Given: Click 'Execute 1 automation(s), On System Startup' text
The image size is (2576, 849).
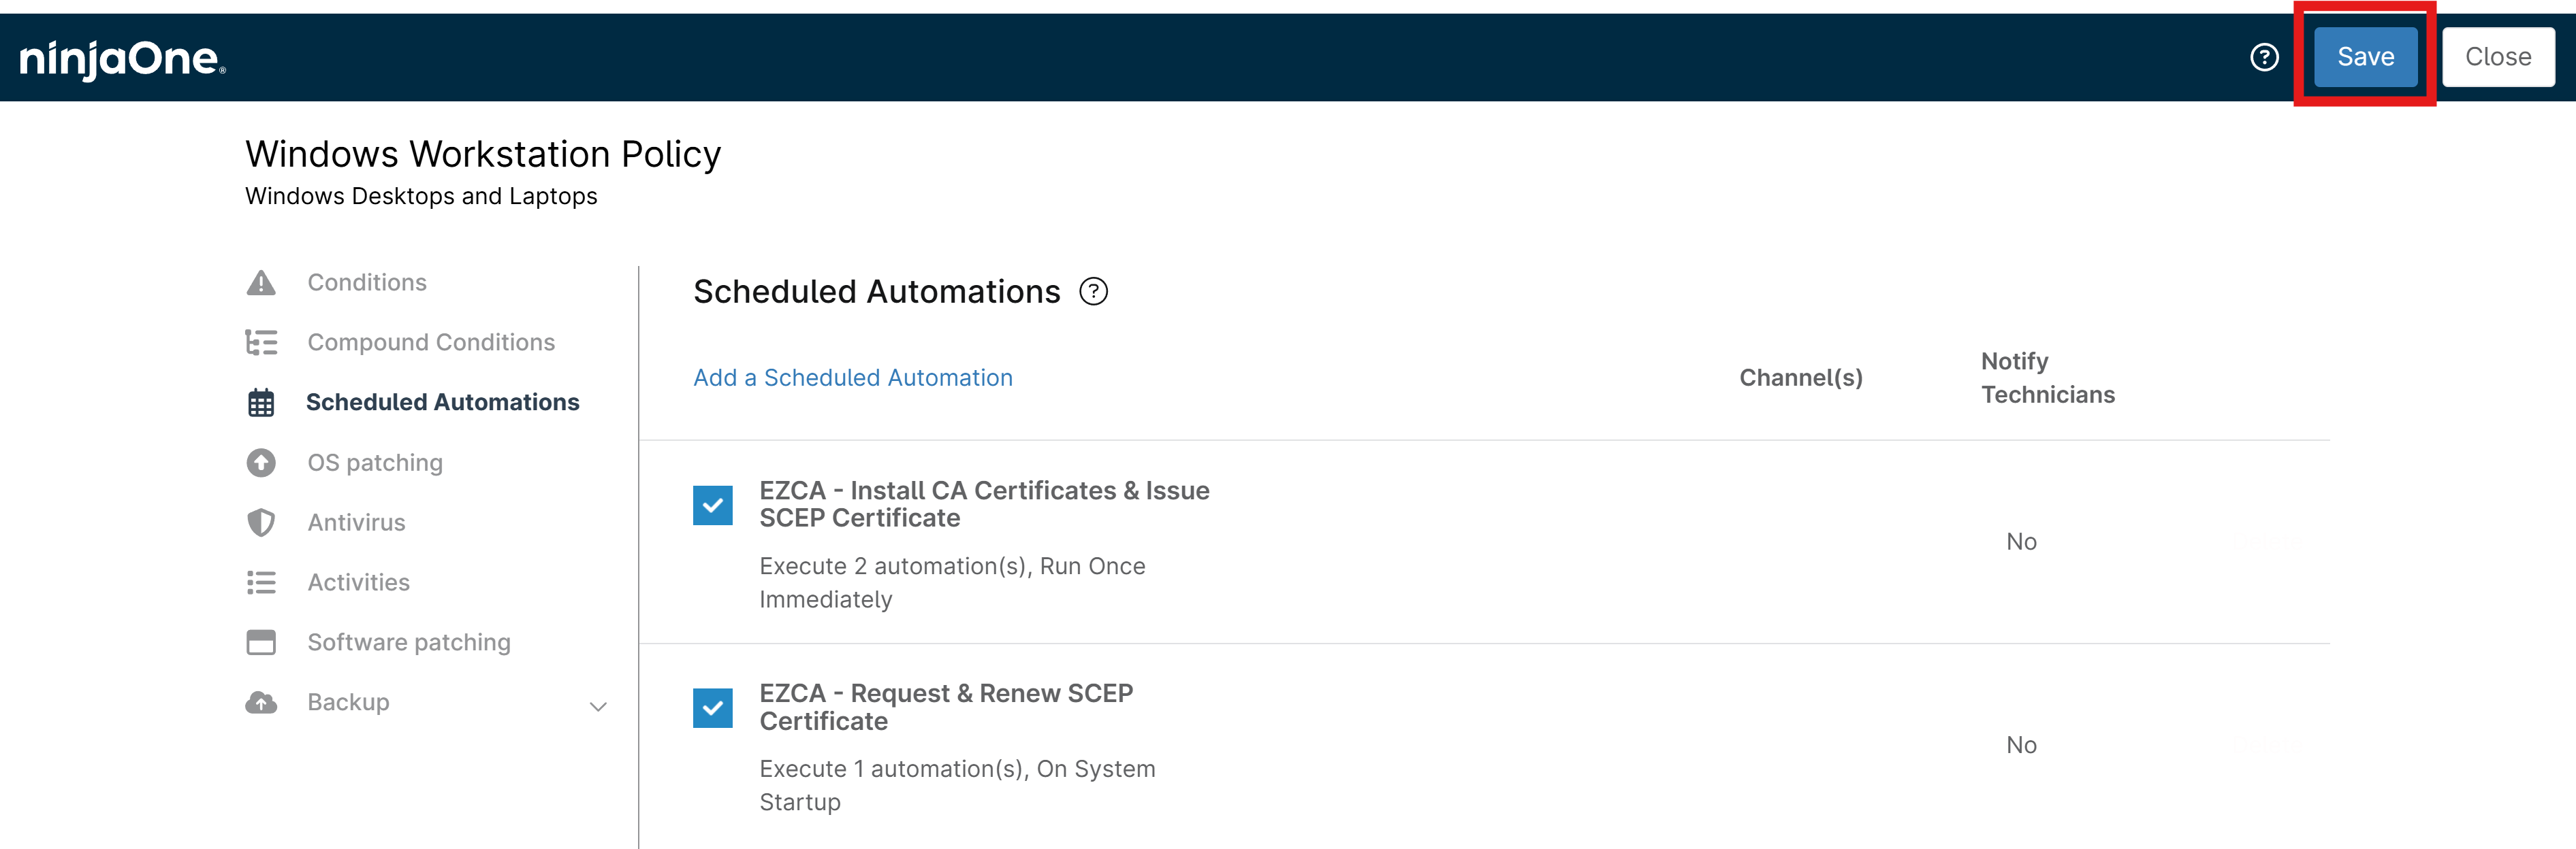Looking at the screenshot, I should click(x=957, y=785).
